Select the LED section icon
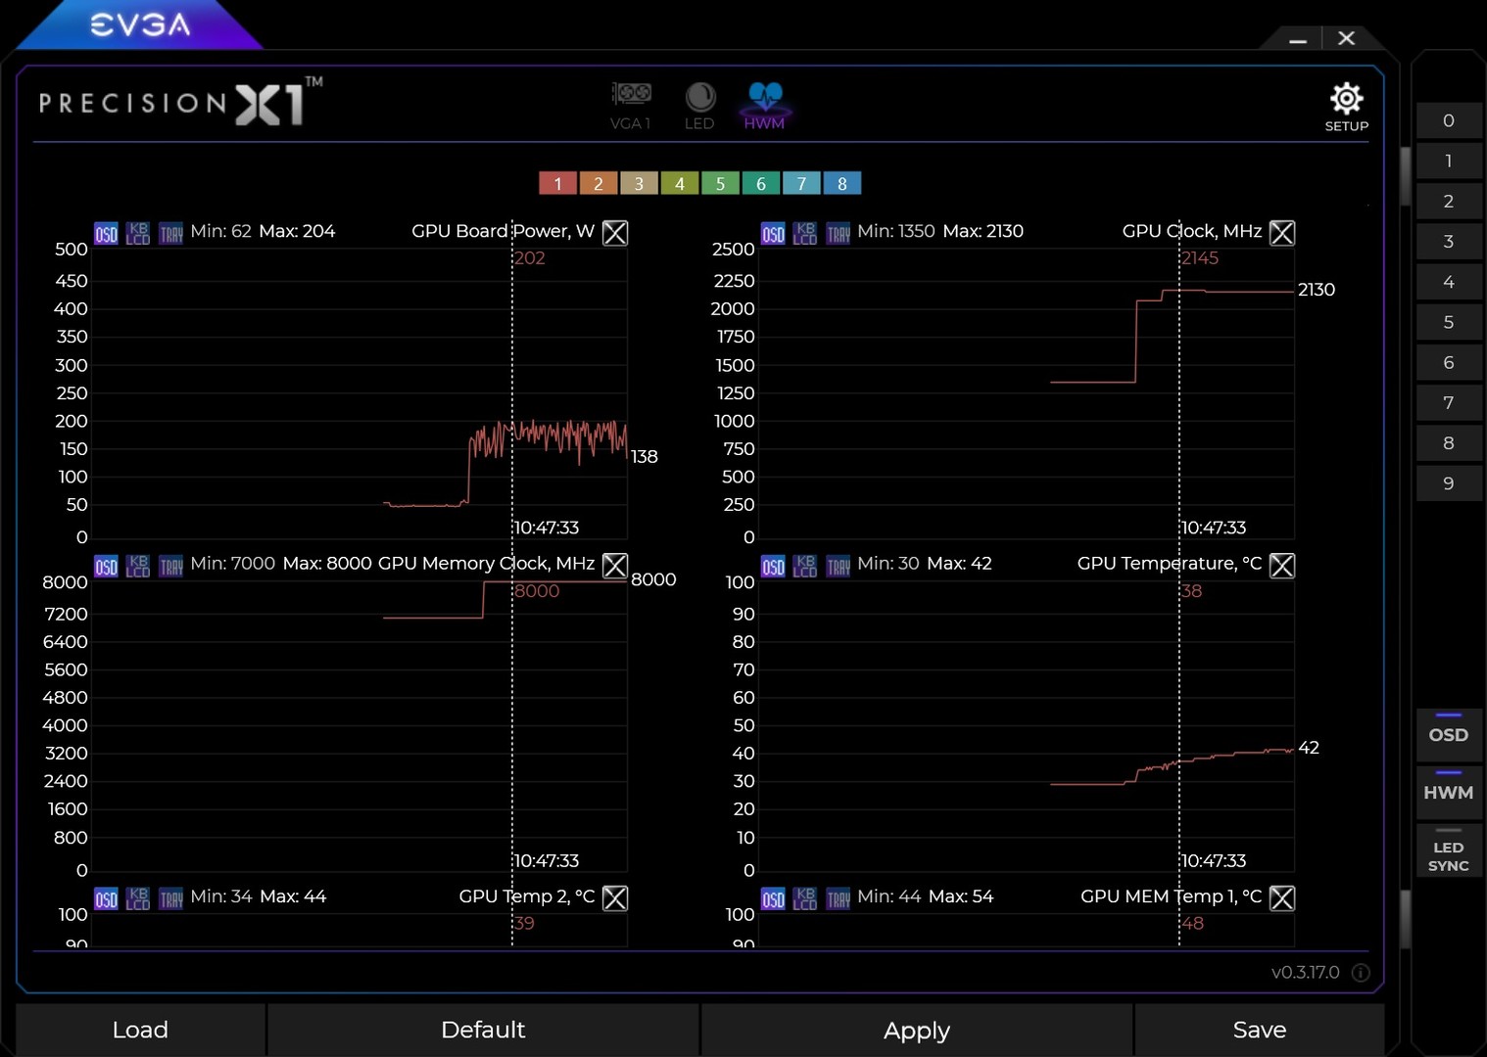Image resolution: width=1487 pixels, height=1057 pixels. pos(699,103)
